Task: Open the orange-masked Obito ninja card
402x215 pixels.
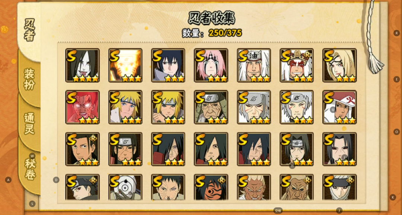Action: [211, 187]
